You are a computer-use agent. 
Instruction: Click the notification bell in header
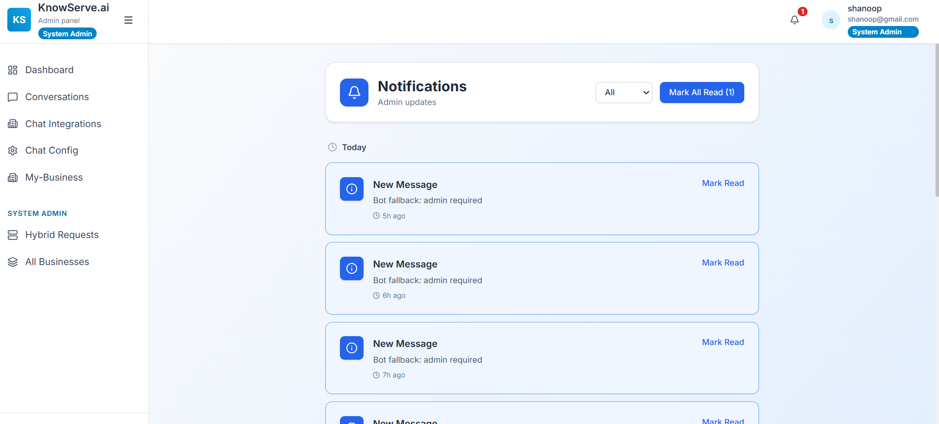tap(794, 20)
